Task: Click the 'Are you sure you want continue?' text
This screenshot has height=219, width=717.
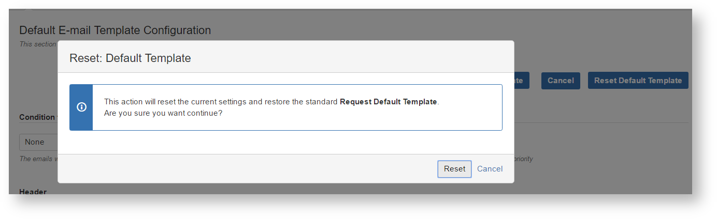Action: point(163,113)
